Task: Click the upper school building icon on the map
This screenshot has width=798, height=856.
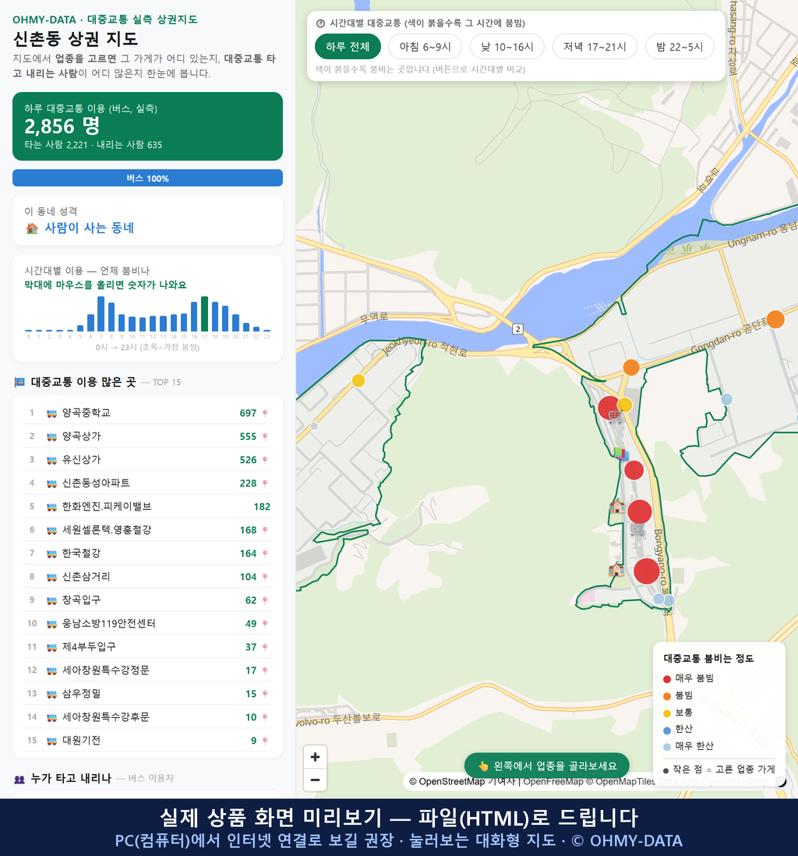Action: tap(617, 506)
